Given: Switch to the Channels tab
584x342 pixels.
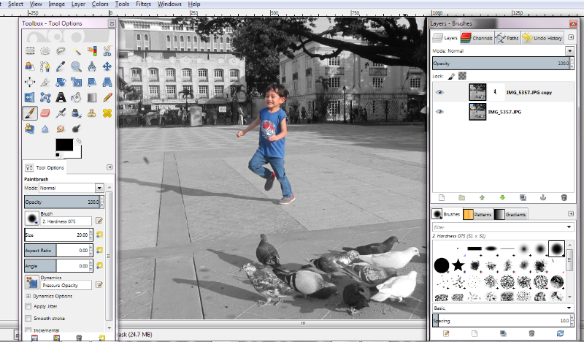Looking at the screenshot, I should pyautogui.click(x=477, y=38).
